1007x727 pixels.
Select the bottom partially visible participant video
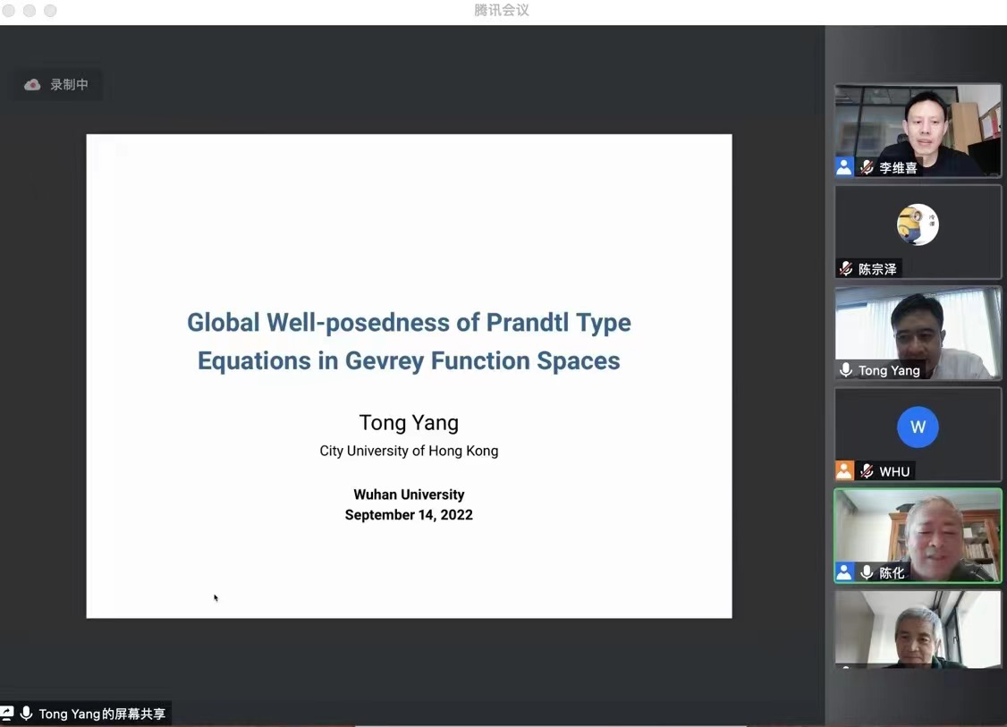tap(918, 630)
